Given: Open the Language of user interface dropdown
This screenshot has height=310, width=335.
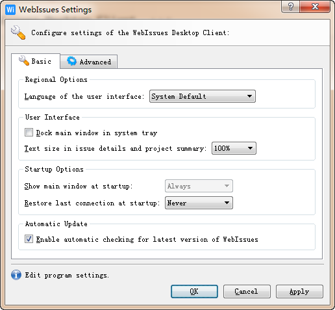Looking at the screenshot, I should click(203, 96).
